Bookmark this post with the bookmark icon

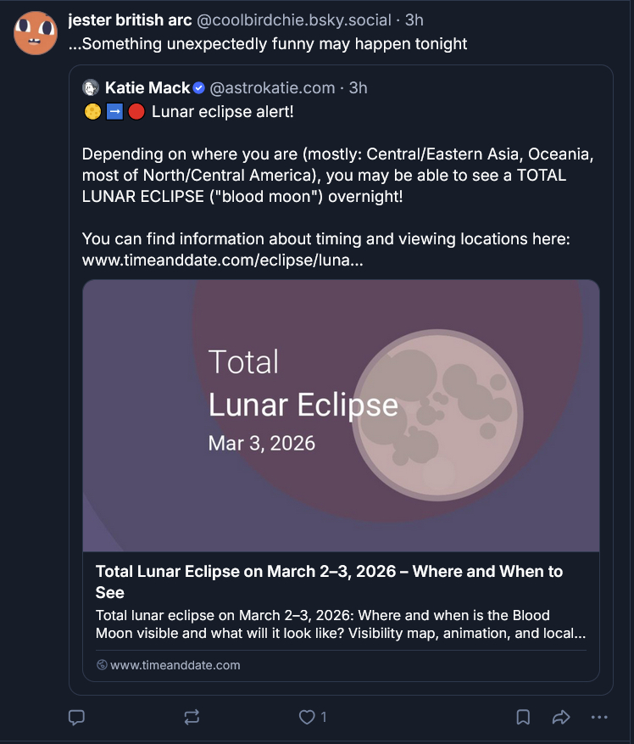(x=523, y=718)
